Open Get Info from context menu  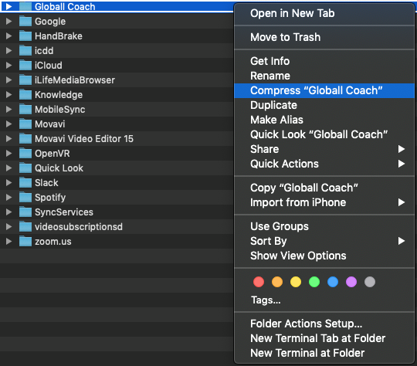(x=324, y=61)
